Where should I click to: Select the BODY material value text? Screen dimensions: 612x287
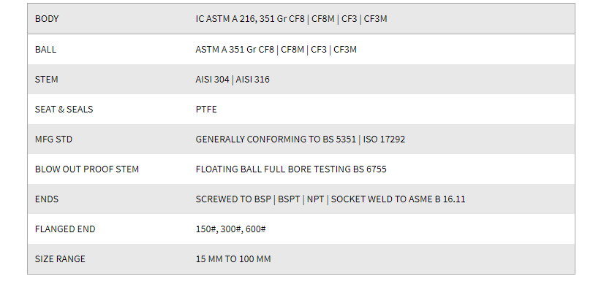291,19
